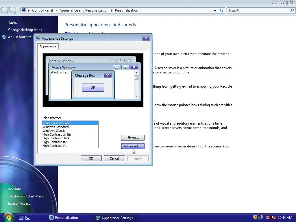Switch to Personalization taskbar button

tap(69, 218)
